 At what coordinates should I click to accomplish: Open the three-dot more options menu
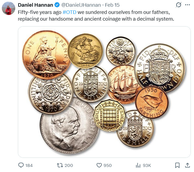[187, 5]
